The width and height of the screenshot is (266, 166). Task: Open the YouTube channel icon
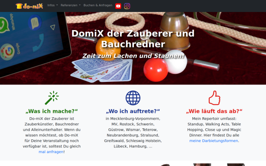coord(118,6)
